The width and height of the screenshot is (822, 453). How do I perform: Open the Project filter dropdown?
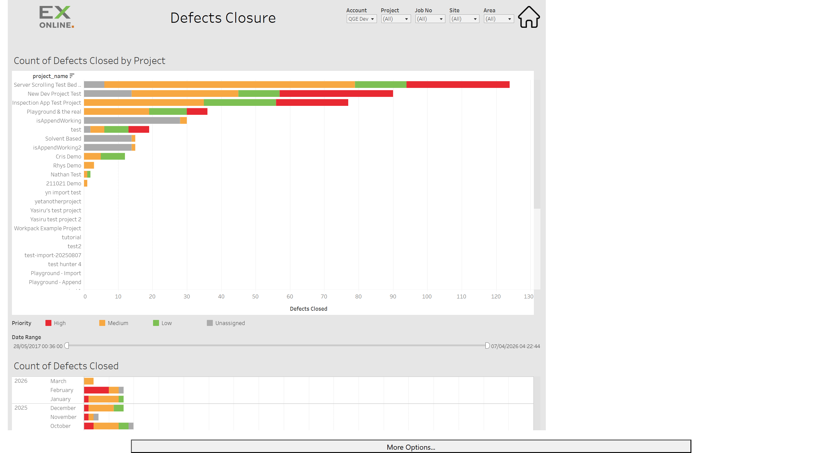pos(396,19)
